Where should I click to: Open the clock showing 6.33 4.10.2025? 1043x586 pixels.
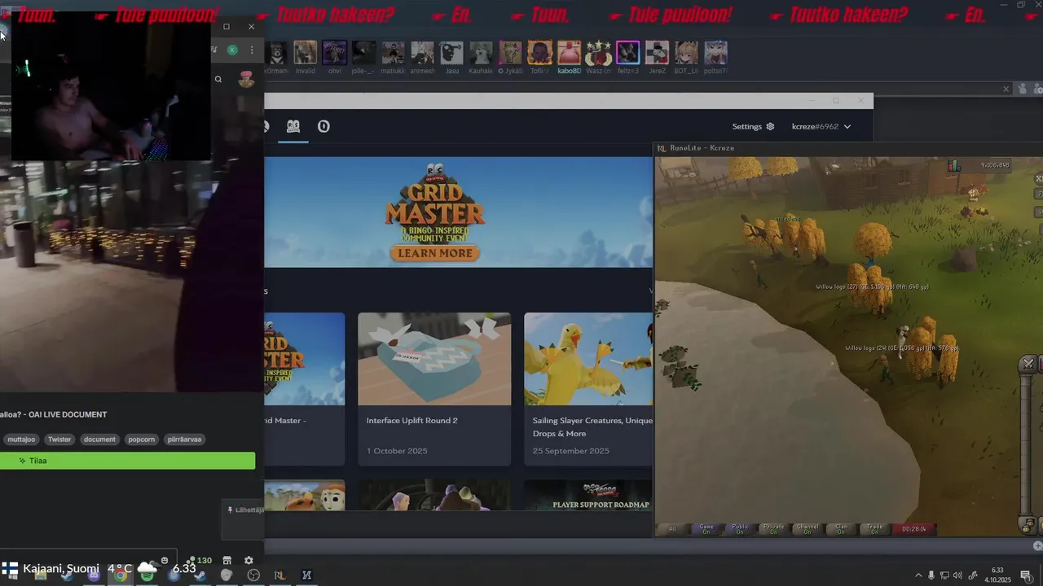pos(997,575)
